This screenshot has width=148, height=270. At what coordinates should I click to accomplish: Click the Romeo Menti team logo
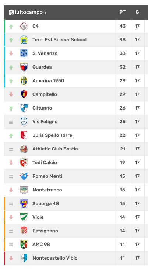24,176
